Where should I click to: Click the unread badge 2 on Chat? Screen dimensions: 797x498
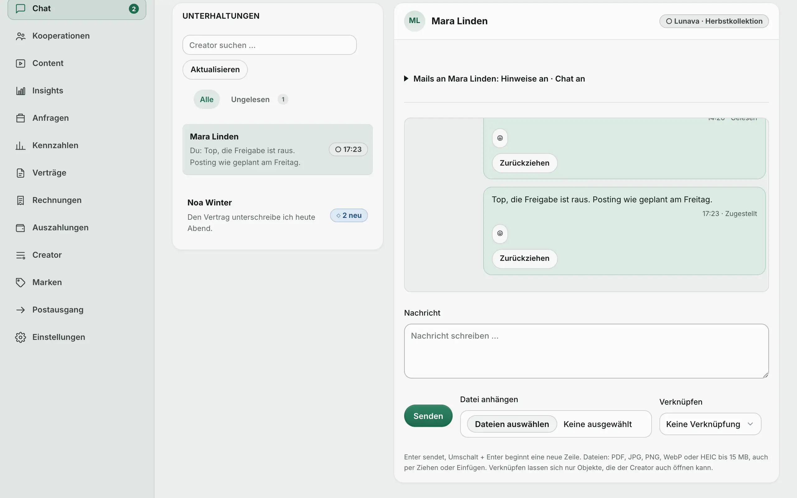coord(133,9)
